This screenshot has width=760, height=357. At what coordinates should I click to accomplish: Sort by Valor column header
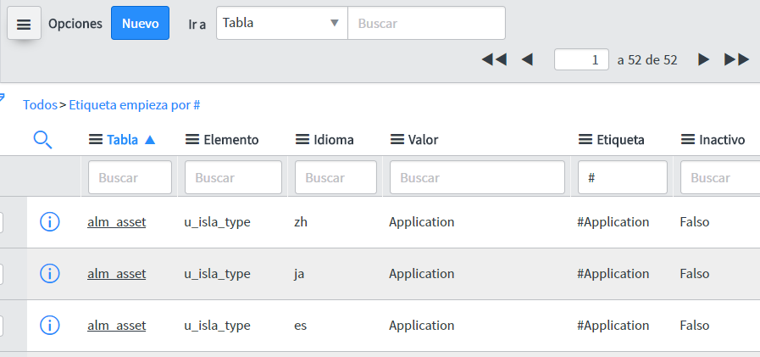pyautogui.click(x=423, y=140)
